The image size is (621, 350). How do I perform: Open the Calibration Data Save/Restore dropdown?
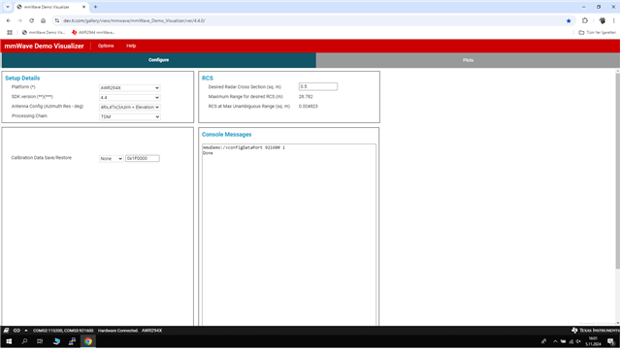pyautogui.click(x=111, y=158)
